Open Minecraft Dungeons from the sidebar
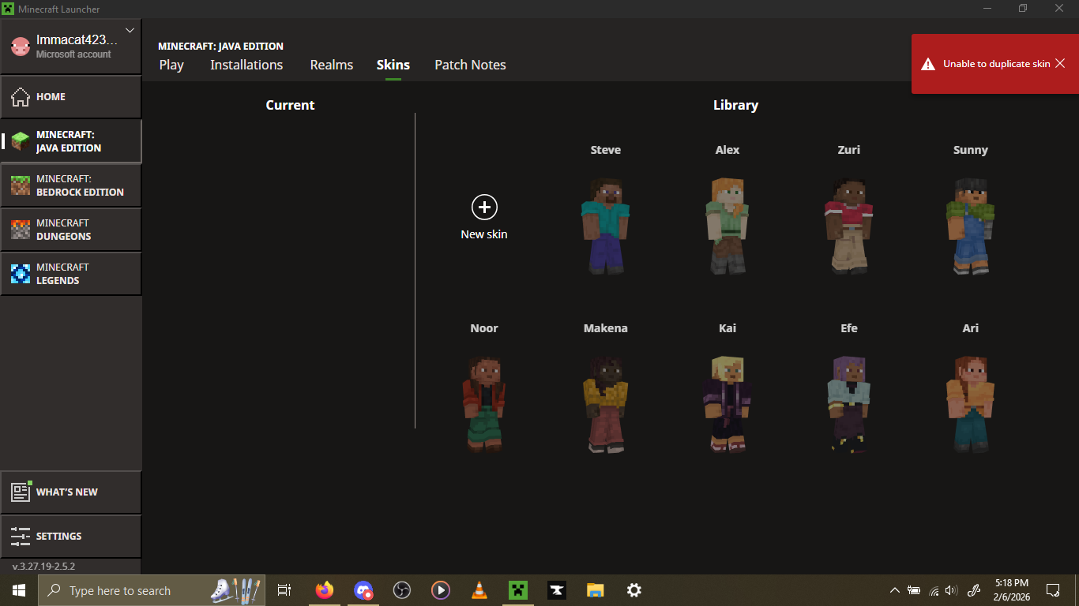 point(71,230)
